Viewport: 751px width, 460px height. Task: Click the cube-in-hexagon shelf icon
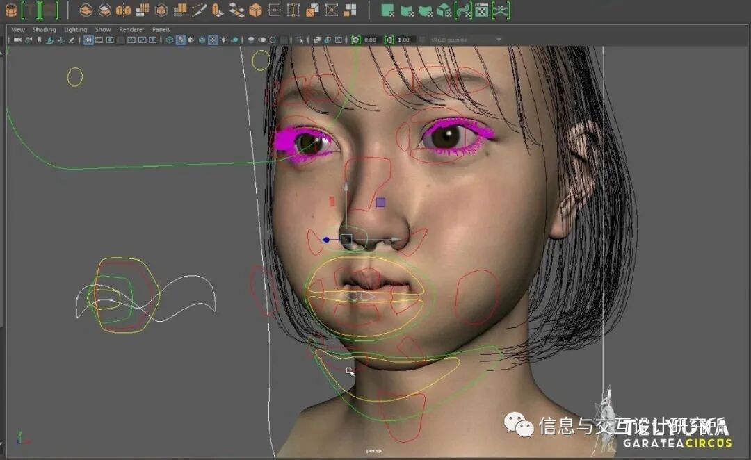click(x=161, y=10)
